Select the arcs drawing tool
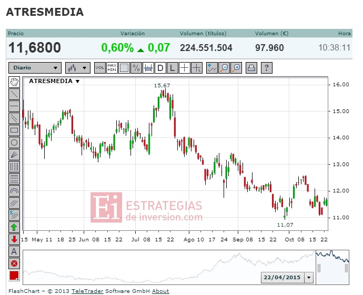Viewport: 363px width, 295px height. tap(14, 191)
